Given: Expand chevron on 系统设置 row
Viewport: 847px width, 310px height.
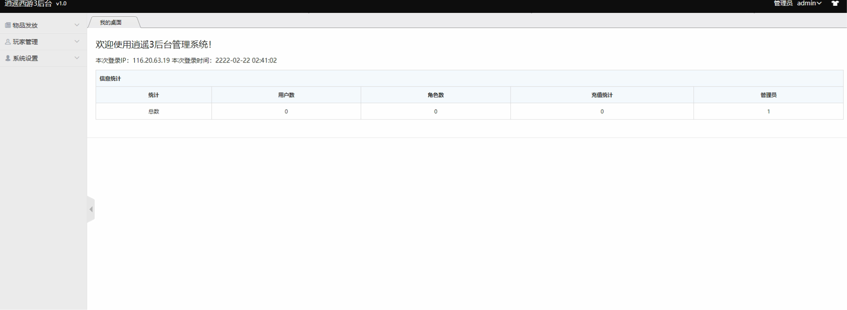Looking at the screenshot, I should click(x=77, y=58).
